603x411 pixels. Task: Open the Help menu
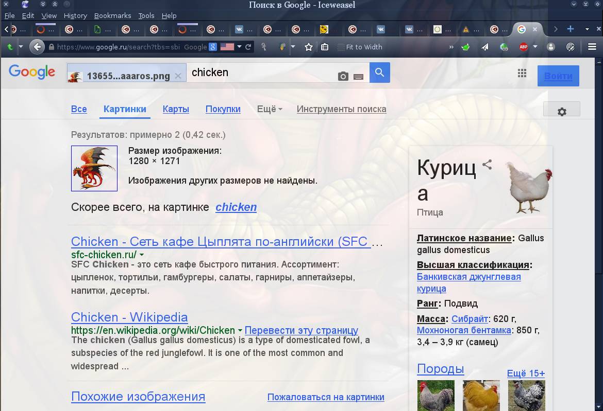click(x=169, y=16)
